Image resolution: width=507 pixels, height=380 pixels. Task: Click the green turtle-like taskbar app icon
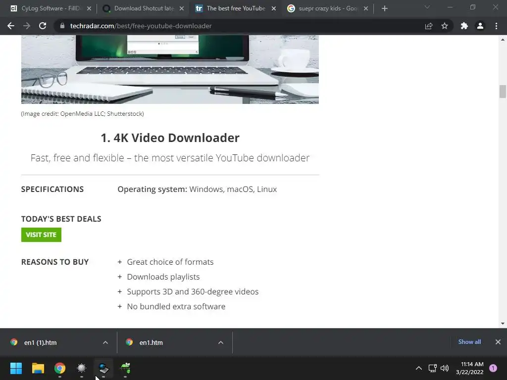point(125,368)
